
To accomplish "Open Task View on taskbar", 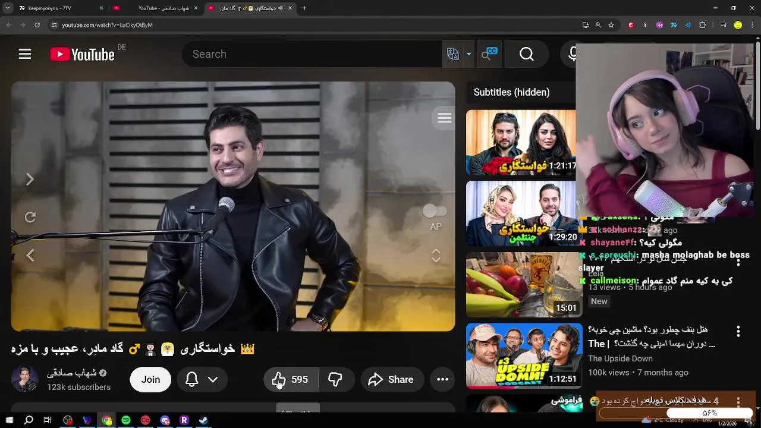I will pyautogui.click(x=48, y=420).
